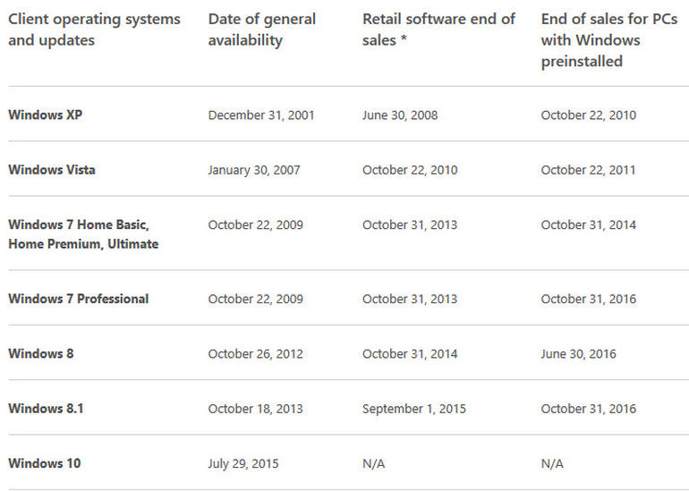
Task: Click the "Retail software end of sales" header
Action: [438, 30]
